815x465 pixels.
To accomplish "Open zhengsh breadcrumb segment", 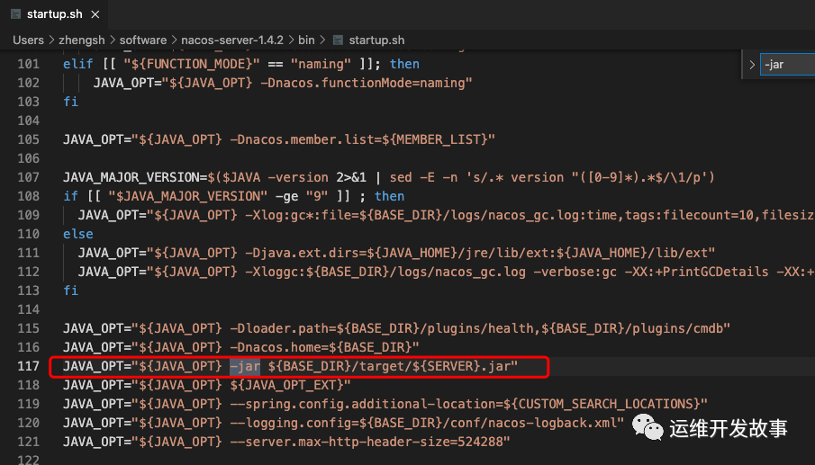I will click(82, 40).
